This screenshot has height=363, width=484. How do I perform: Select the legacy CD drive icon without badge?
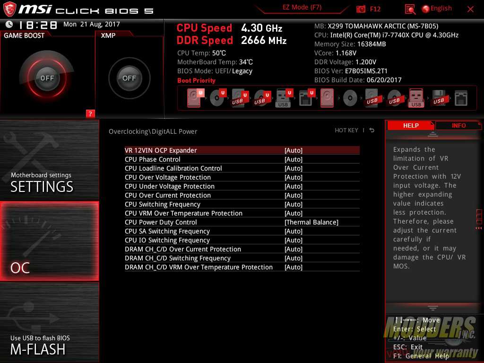350,98
